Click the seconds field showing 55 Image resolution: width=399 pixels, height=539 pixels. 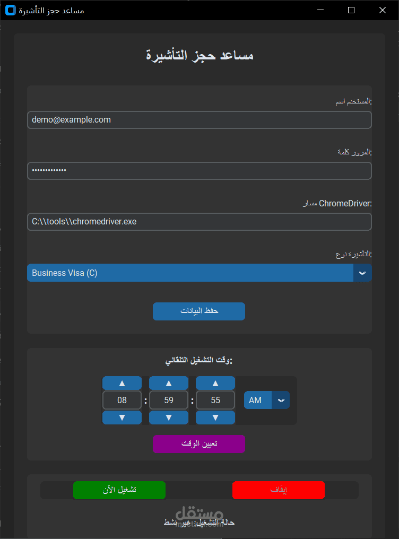pos(215,400)
